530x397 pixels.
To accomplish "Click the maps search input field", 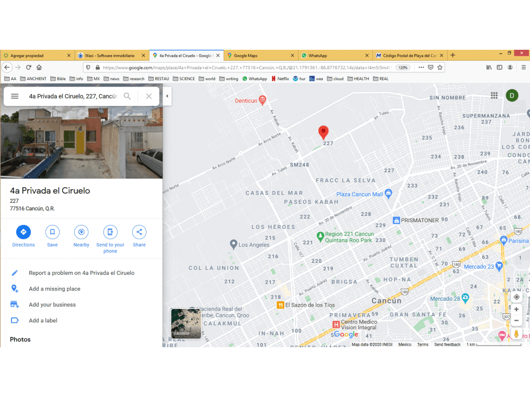I will [73, 96].
